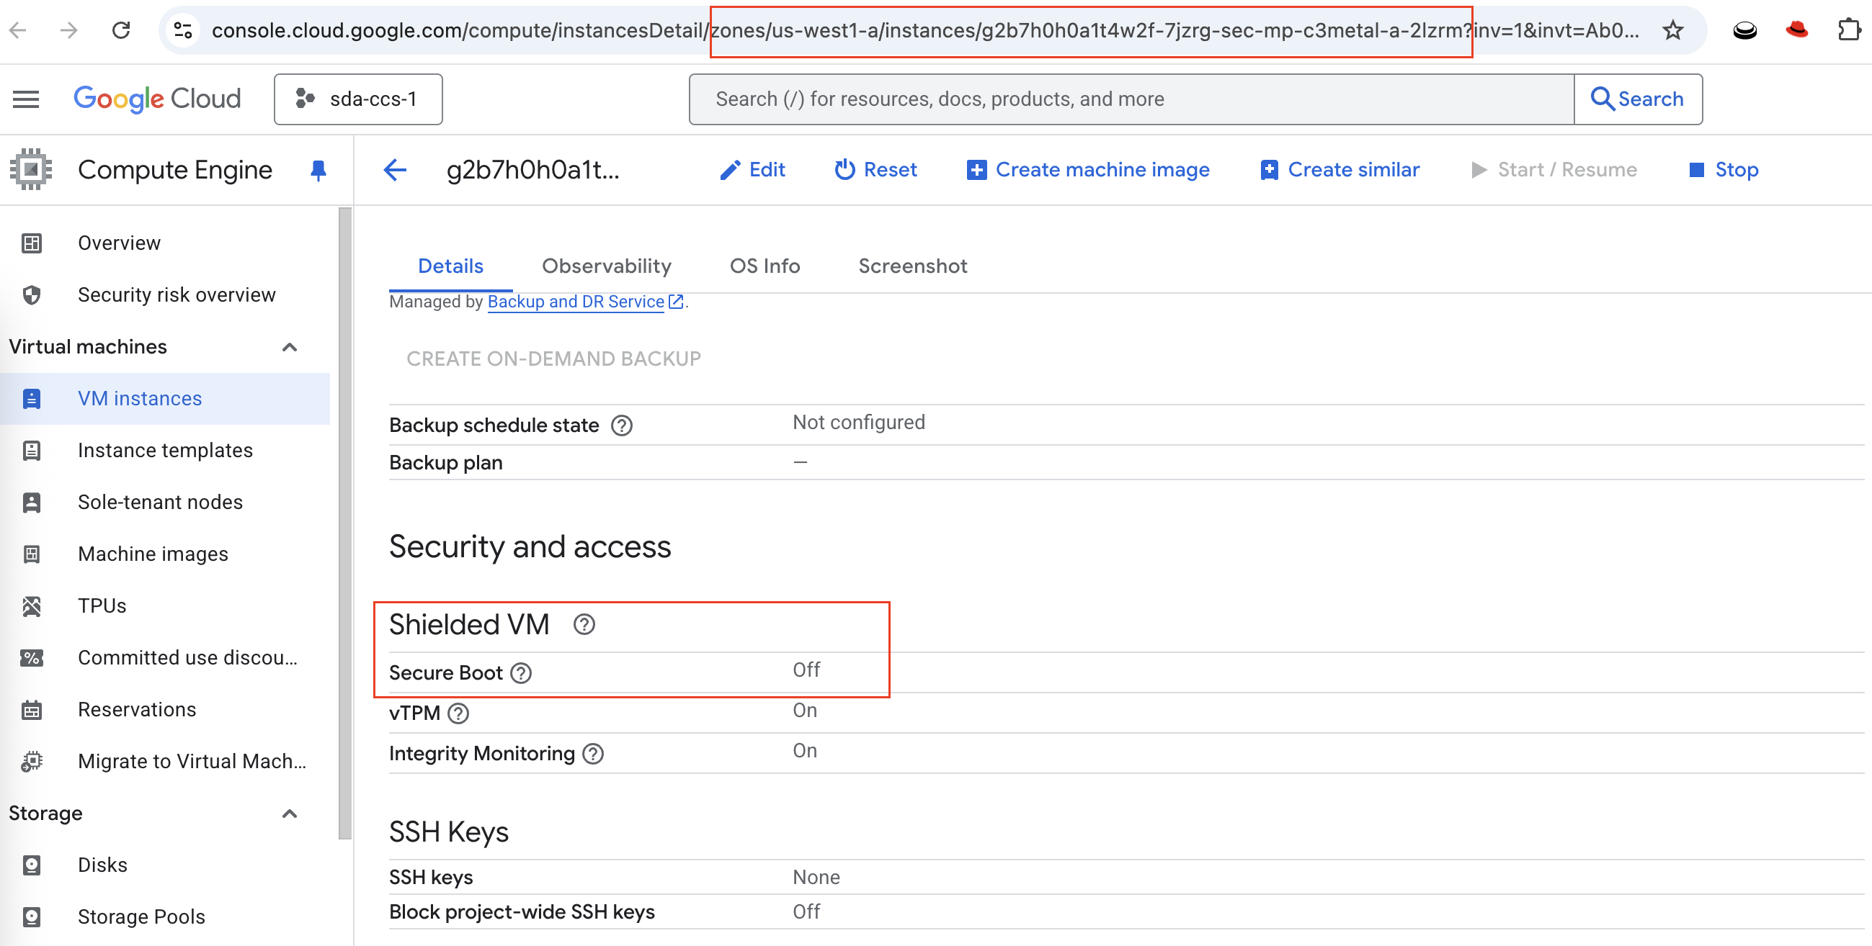Open the sda-ccs-1 project picker

357,99
